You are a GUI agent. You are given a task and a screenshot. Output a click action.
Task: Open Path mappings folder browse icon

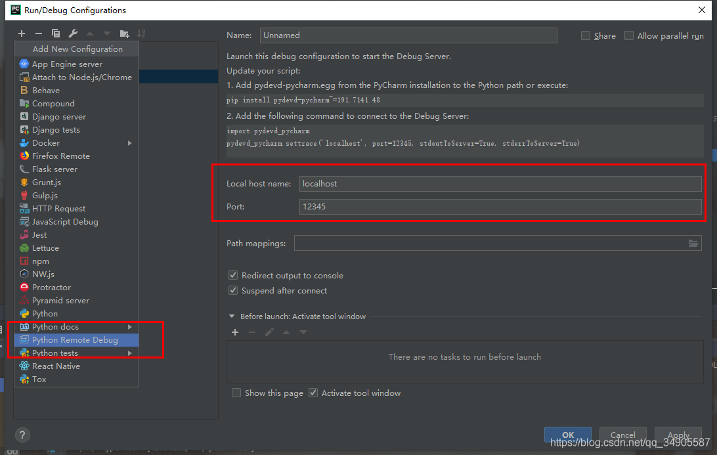coord(693,244)
